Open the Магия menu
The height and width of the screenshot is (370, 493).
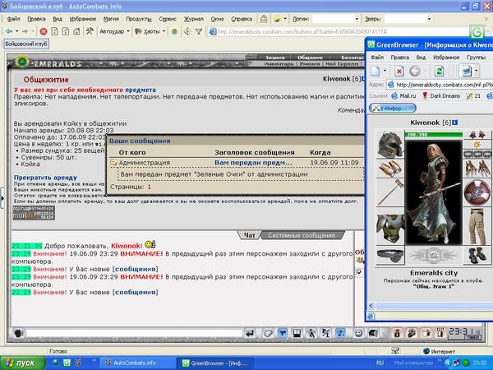tap(111, 19)
